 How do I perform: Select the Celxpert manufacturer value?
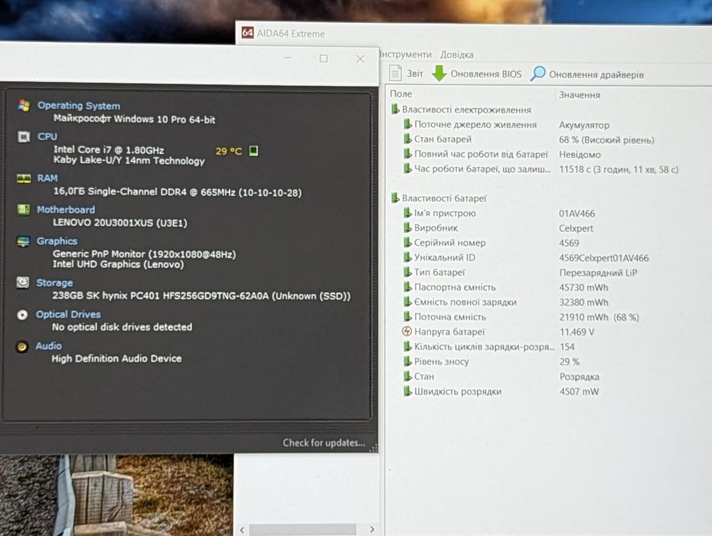point(576,228)
